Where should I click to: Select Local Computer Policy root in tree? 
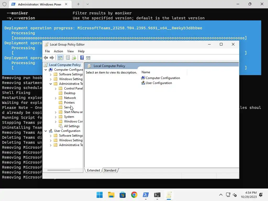65,65
